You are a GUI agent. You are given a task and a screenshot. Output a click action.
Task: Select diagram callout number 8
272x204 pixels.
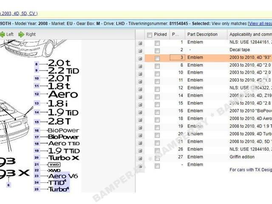coord(37,64)
